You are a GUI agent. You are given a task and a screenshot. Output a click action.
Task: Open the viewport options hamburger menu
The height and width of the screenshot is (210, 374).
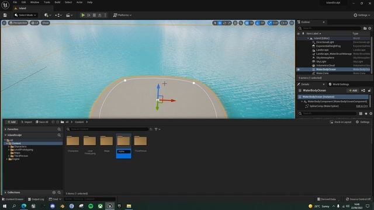tap(4, 23)
